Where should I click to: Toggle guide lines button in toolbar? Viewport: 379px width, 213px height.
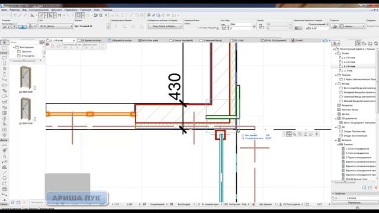[x=41, y=15]
